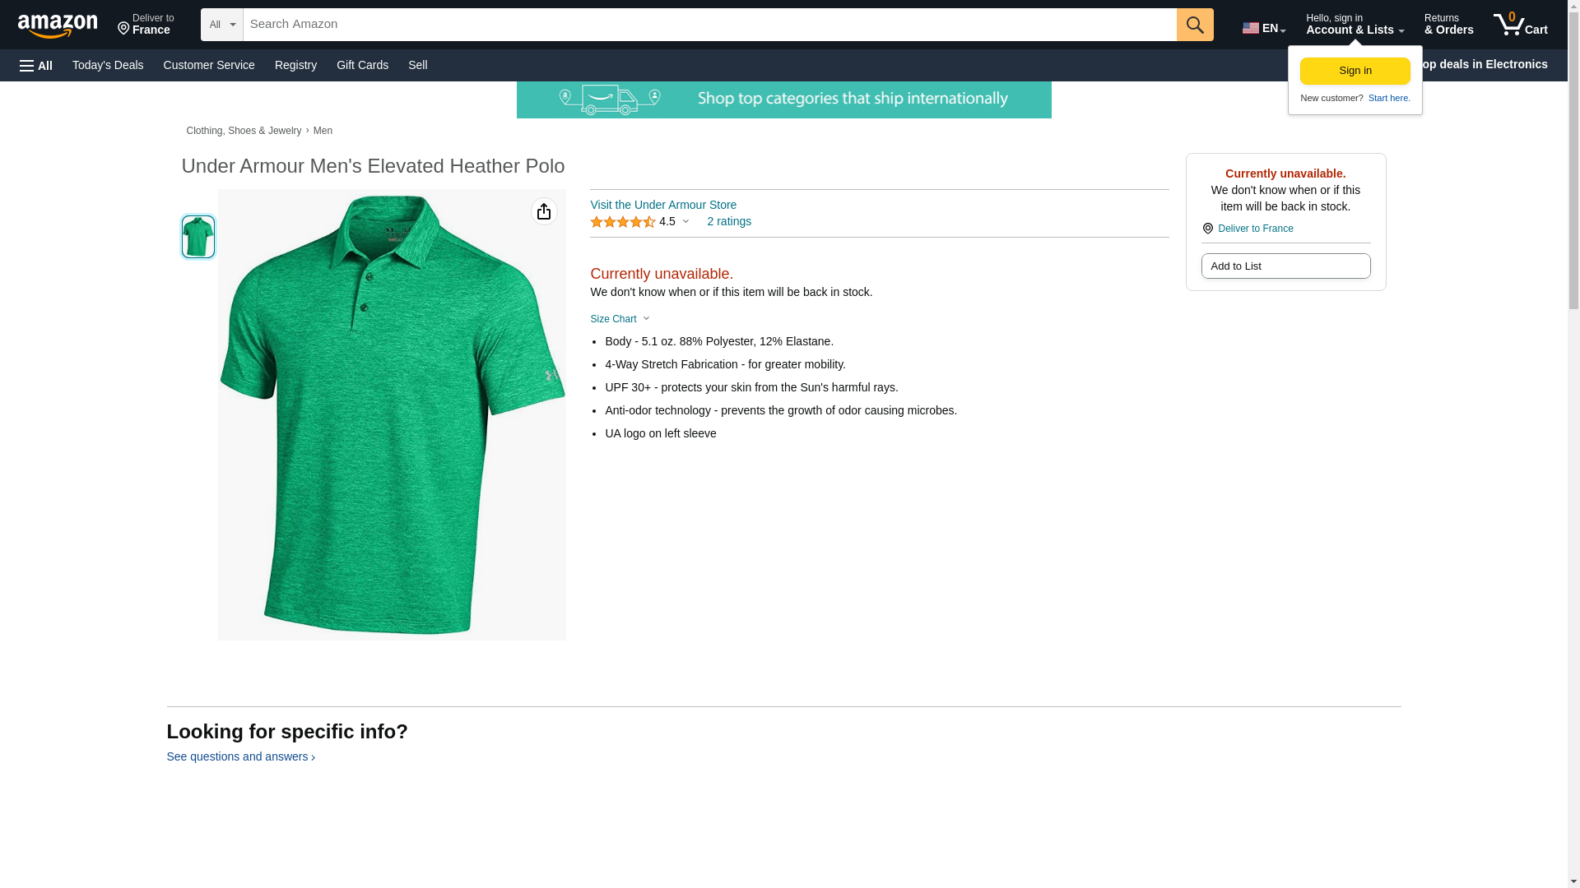
Task: Click the Add to List button
Action: point(1285,266)
